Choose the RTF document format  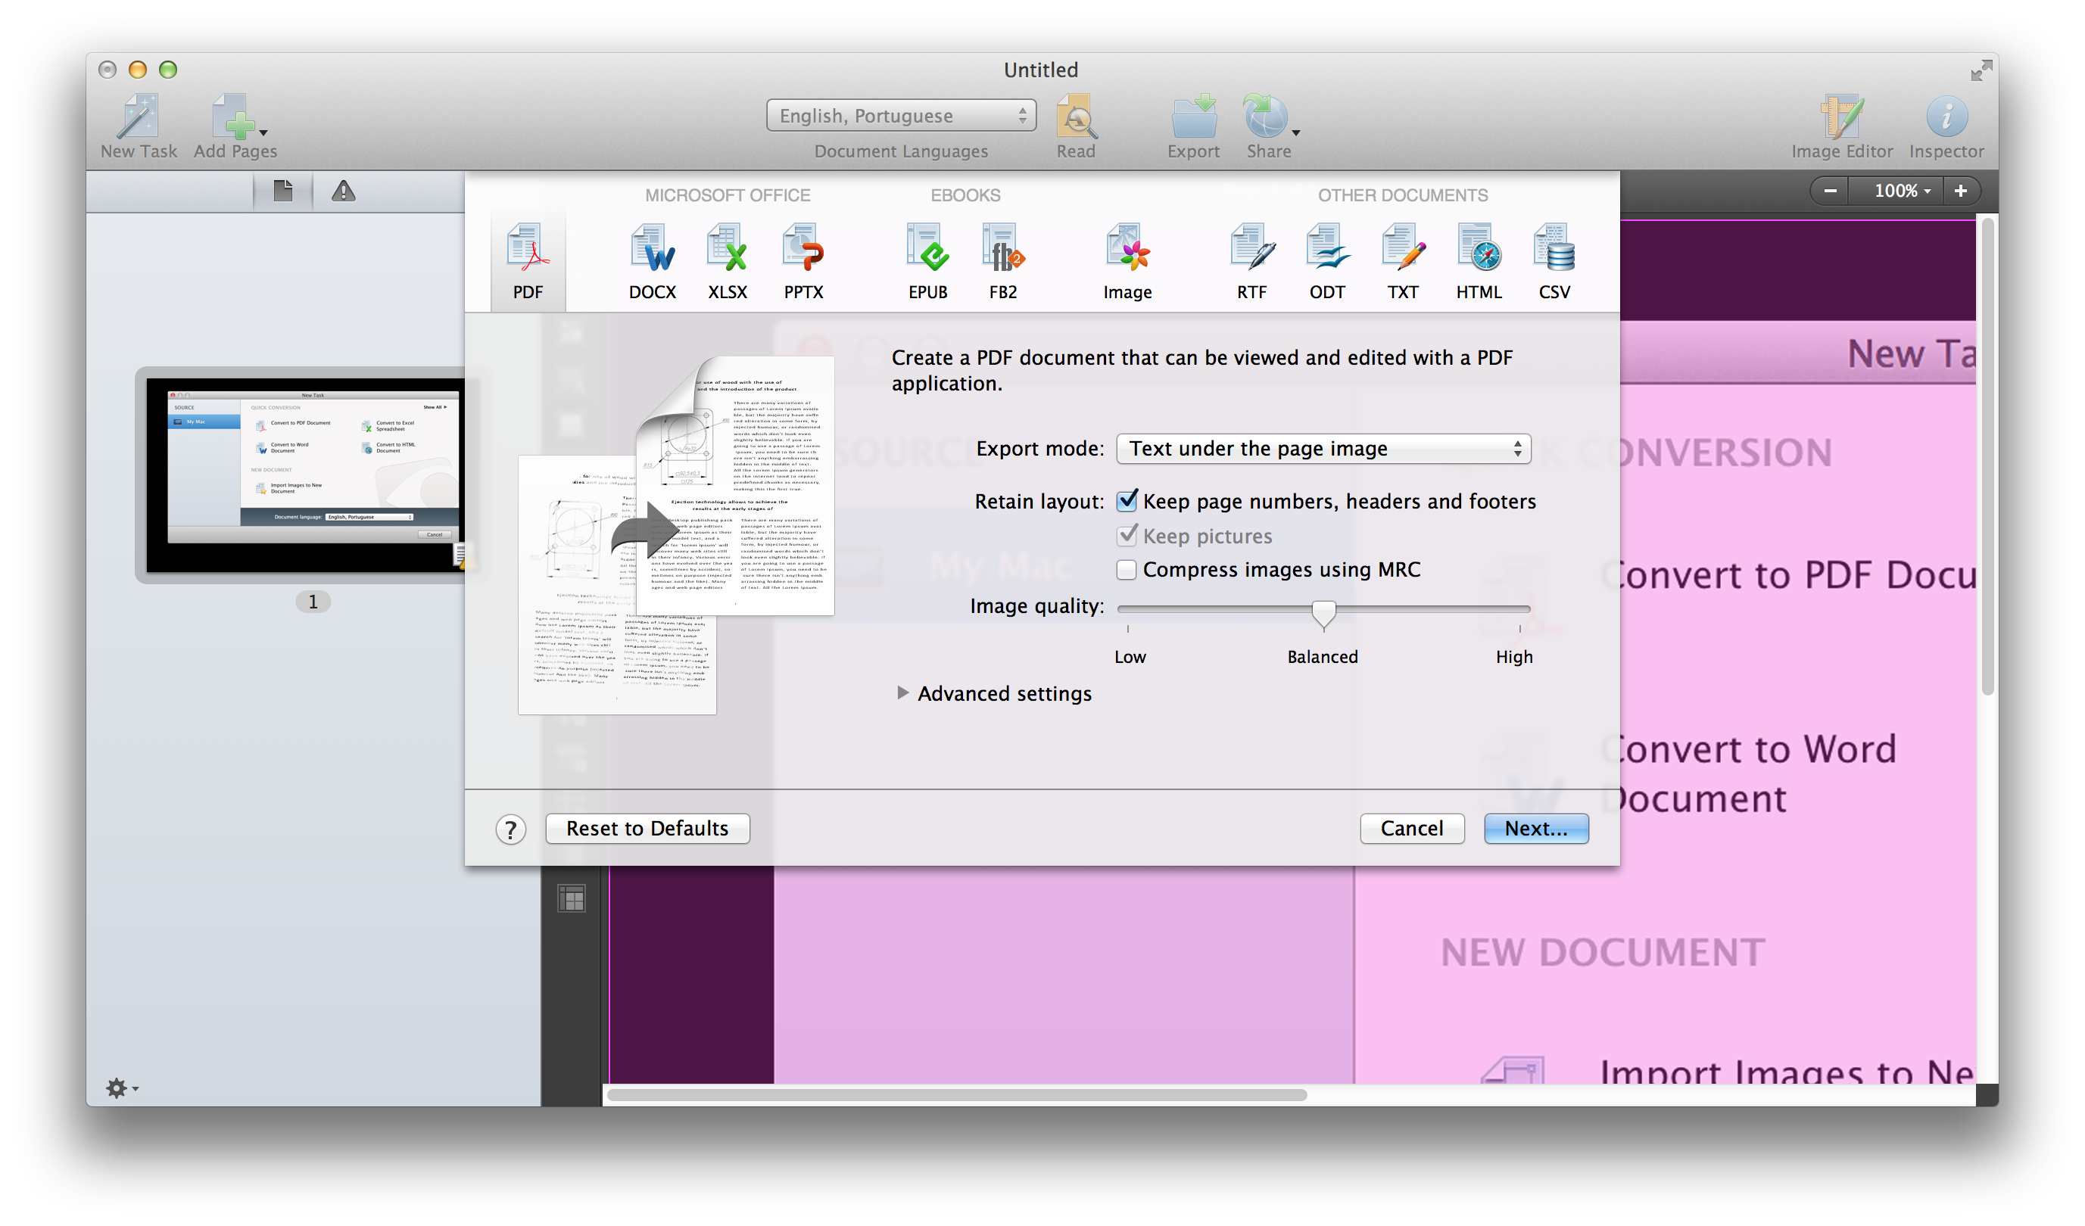(x=1251, y=261)
